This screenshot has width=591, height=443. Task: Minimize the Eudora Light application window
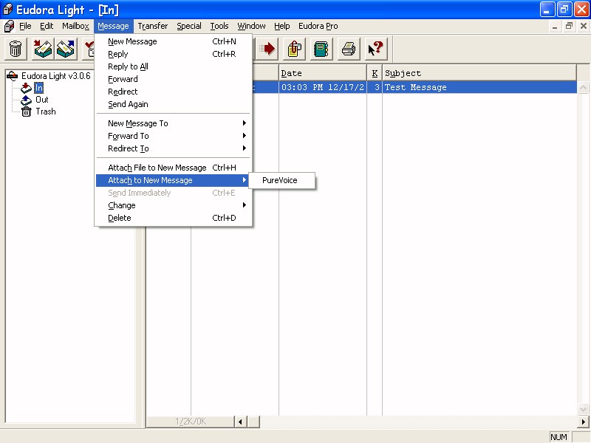[547, 10]
